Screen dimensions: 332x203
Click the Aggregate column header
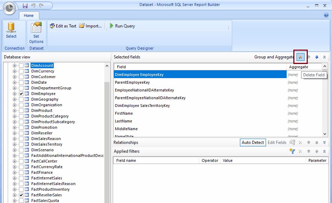point(304,67)
